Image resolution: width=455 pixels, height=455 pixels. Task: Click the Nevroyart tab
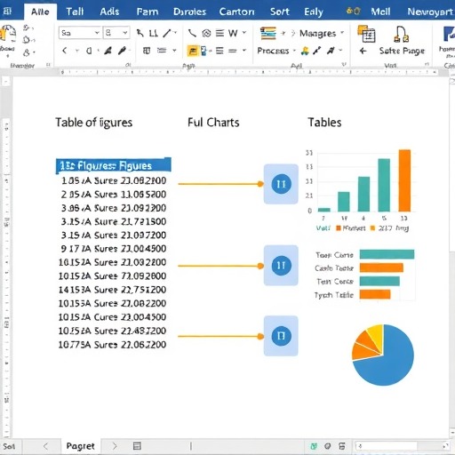coord(430,12)
